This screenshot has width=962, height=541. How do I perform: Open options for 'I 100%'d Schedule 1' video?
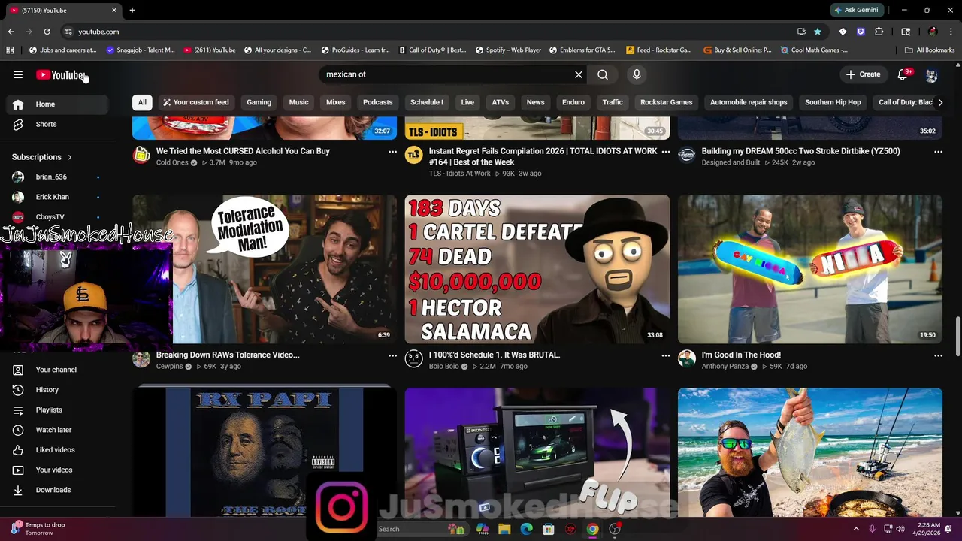[665, 355]
